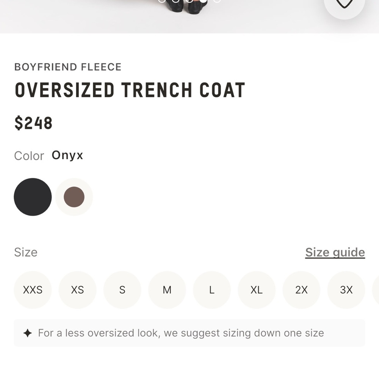Select size 2X
This screenshot has height=379, width=379.
[301, 290]
